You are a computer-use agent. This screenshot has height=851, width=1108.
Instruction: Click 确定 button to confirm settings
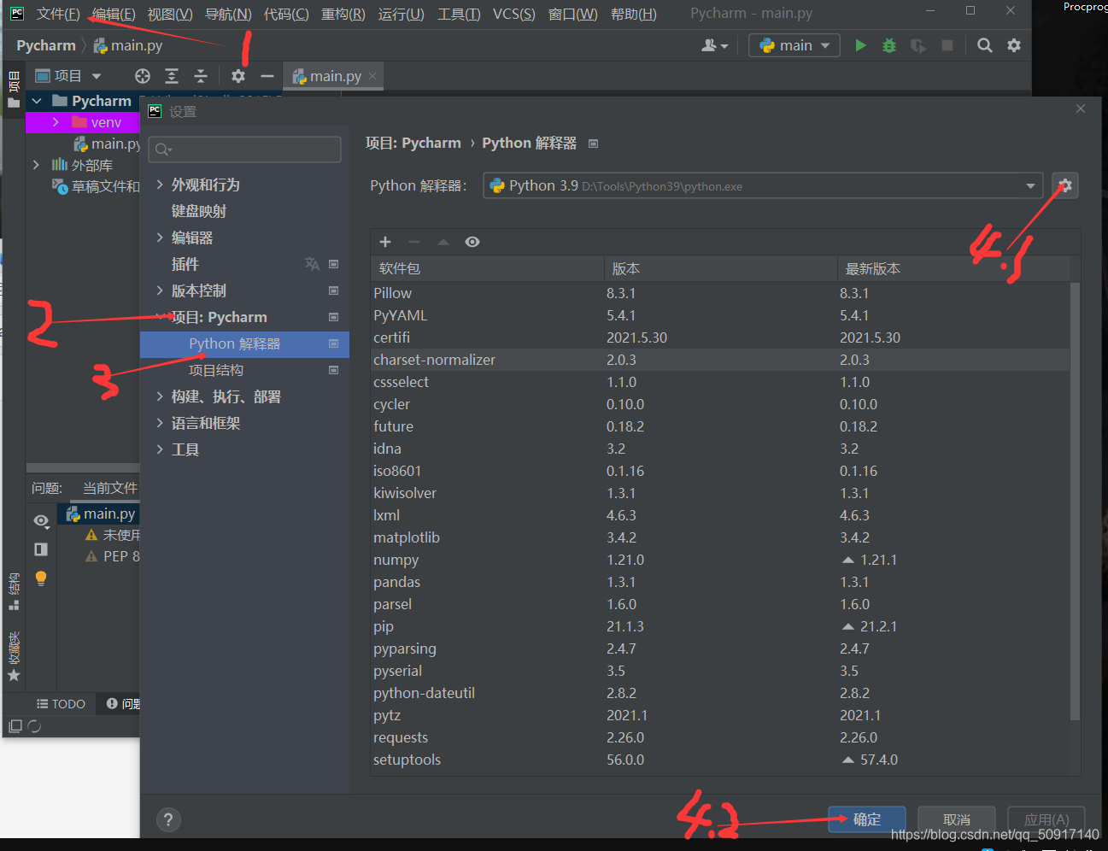coord(867,819)
